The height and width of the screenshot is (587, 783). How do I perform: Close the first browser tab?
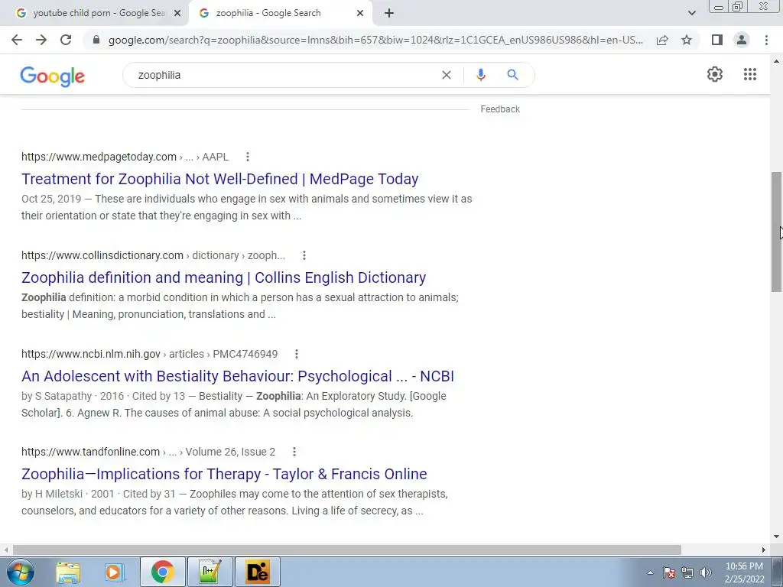pyautogui.click(x=177, y=14)
